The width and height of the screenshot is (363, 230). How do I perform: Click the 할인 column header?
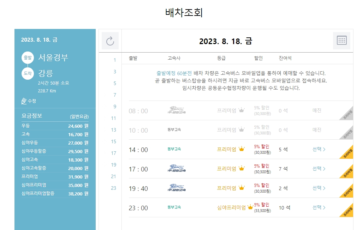click(x=258, y=58)
